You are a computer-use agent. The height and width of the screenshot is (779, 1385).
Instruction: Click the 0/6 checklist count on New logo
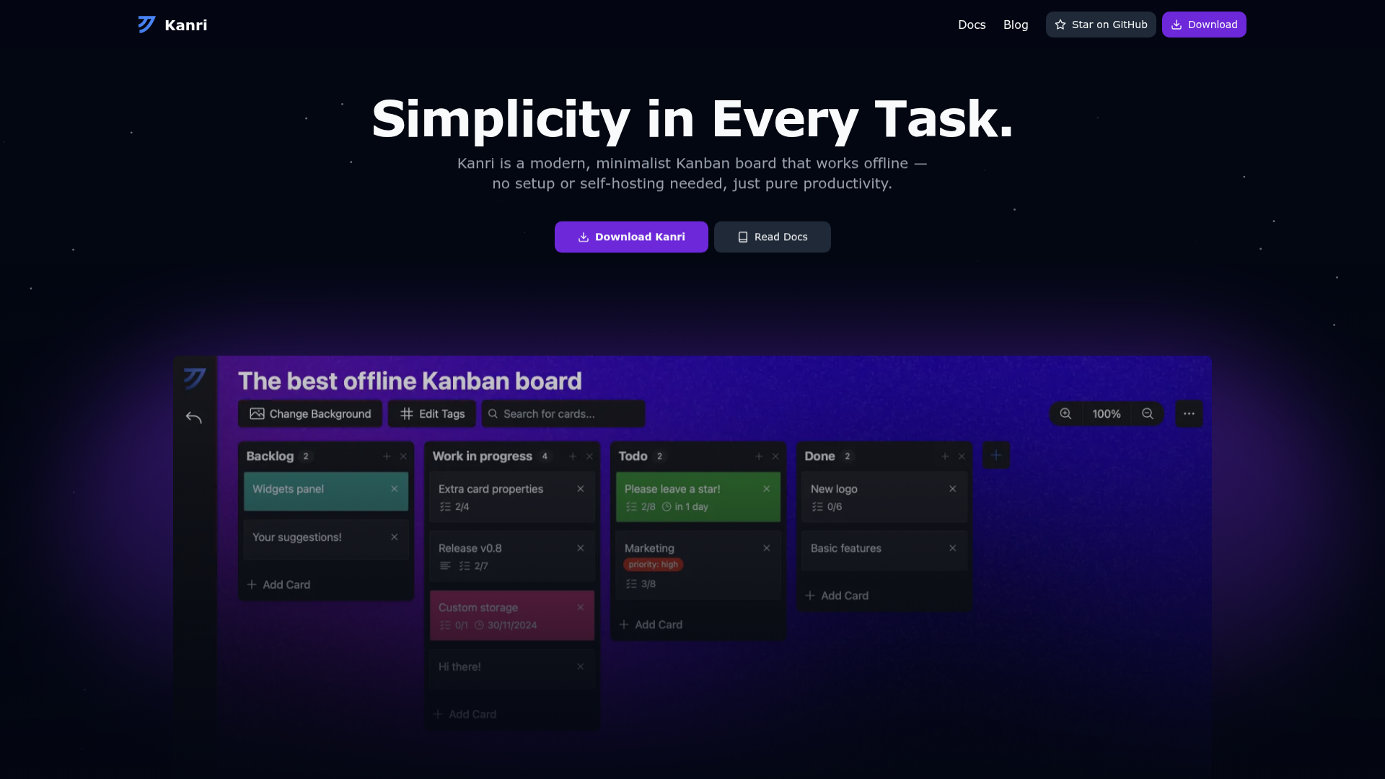pyautogui.click(x=827, y=507)
